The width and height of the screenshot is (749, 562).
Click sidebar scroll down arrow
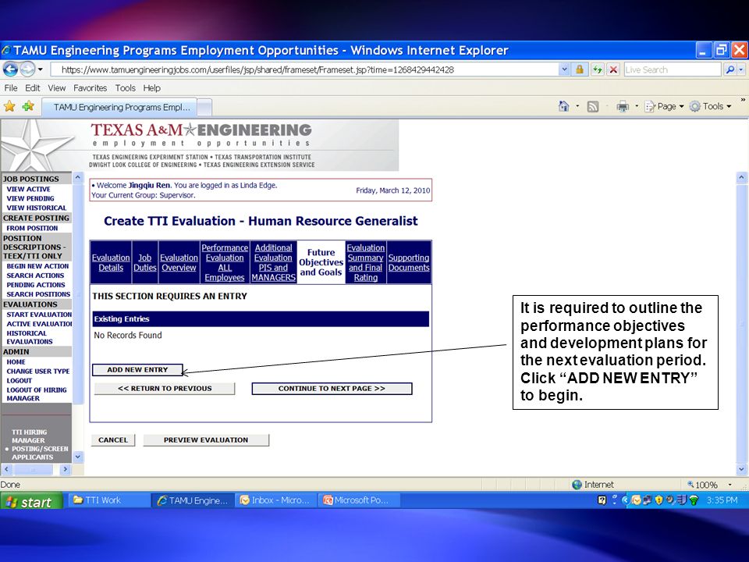coord(78,457)
